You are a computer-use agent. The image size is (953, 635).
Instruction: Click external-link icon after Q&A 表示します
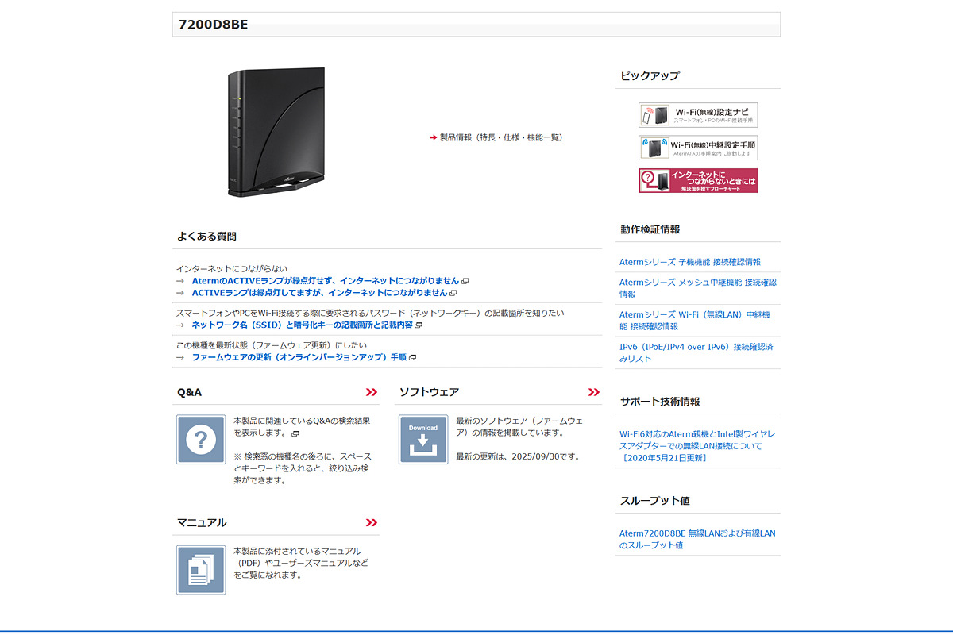(x=295, y=434)
